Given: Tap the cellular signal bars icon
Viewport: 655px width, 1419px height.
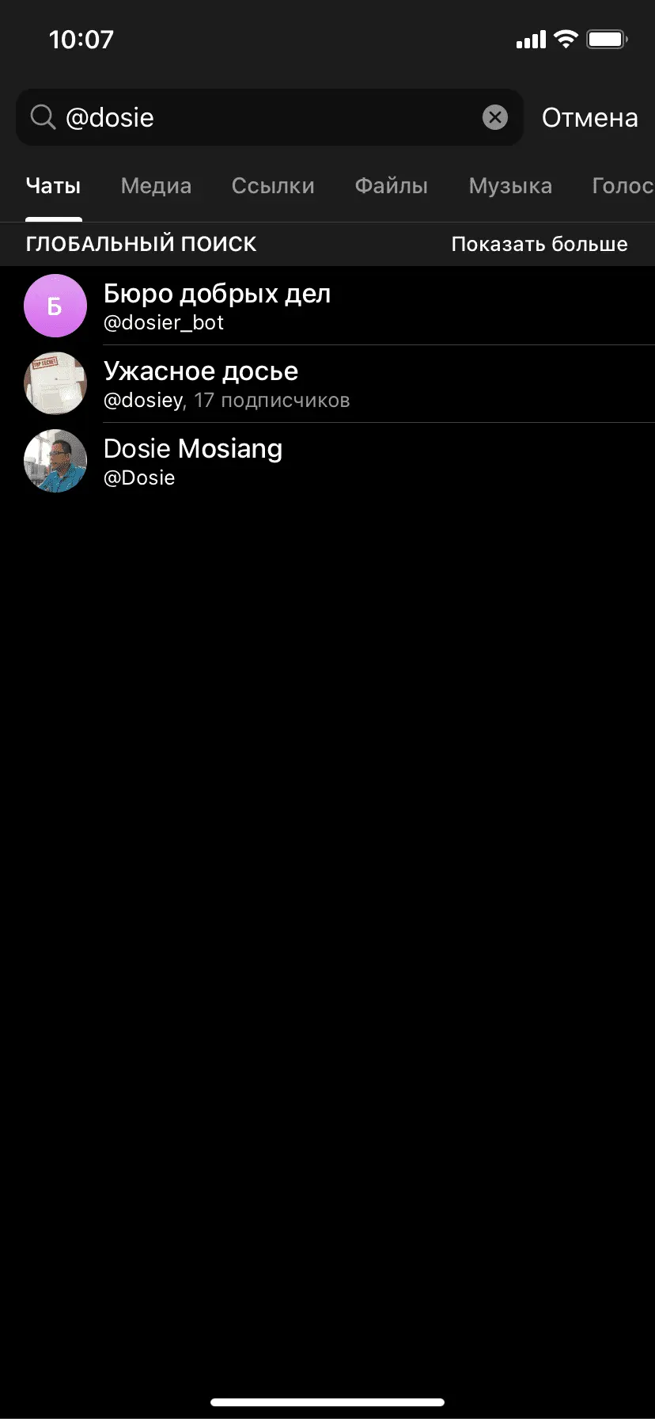Looking at the screenshot, I should click(x=532, y=40).
